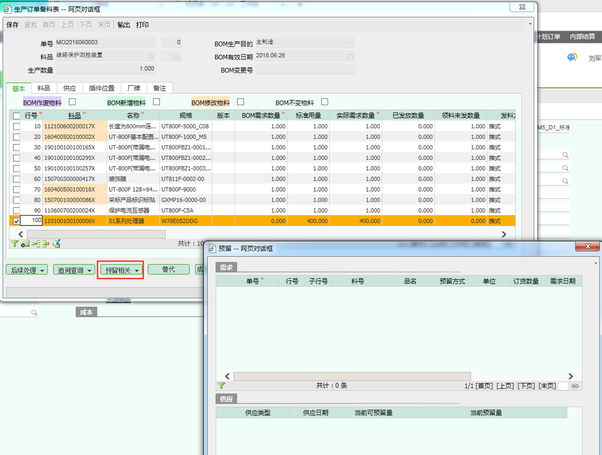Tick the BOM新增物料 checkbox
The width and height of the screenshot is (602, 455).
(156, 102)
